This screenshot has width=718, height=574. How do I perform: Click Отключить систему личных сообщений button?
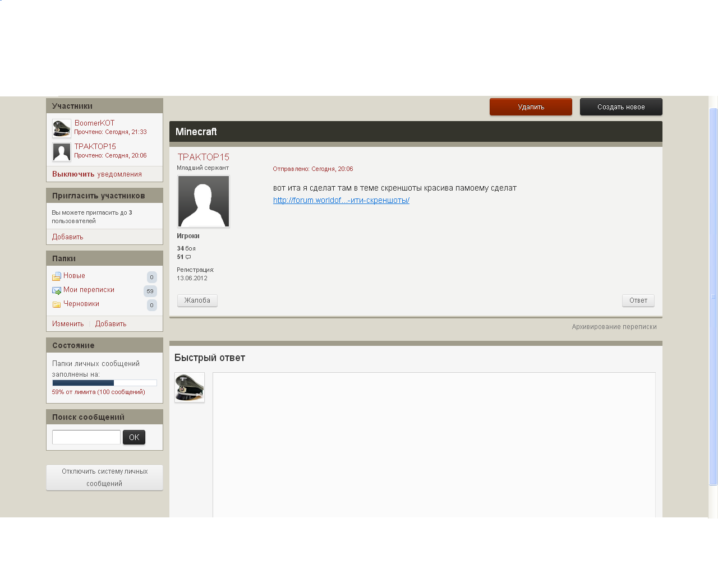tap(104, 478)
